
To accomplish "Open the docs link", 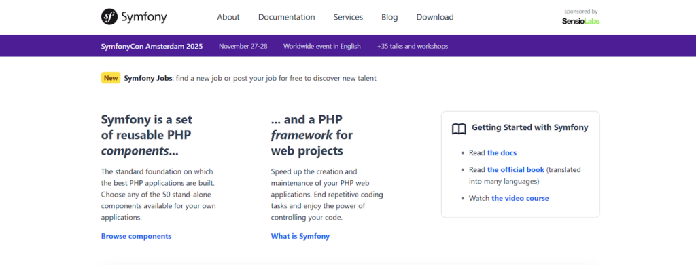I will click(502, 152).
